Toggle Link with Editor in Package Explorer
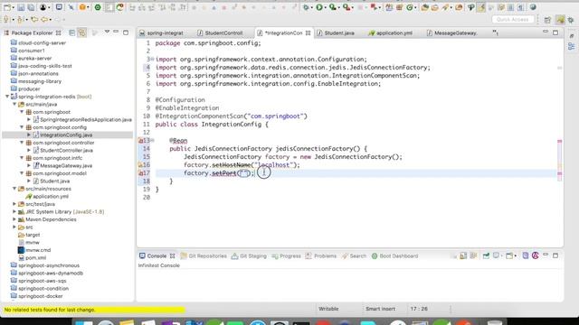This screenshot has height=325, width=579. tap(82, 32)
